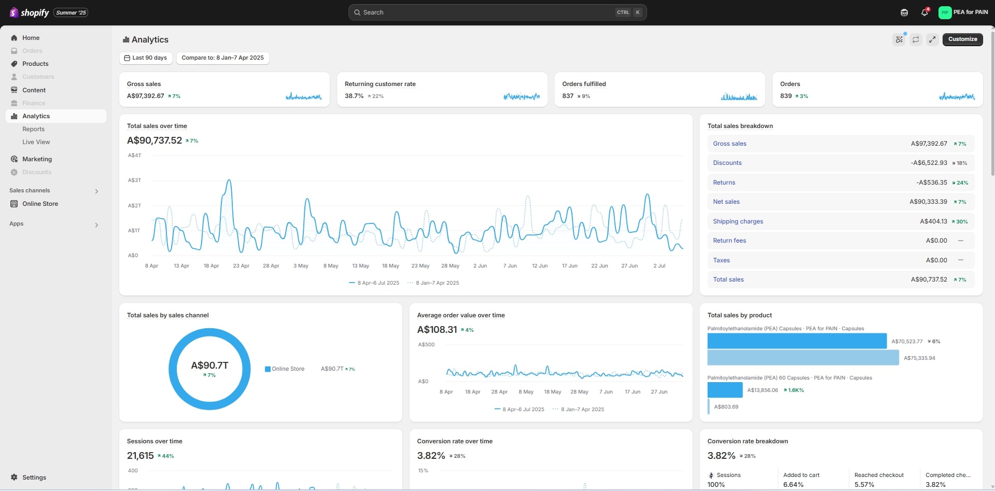
Task: Click Taxes row in breakdown
Action: 841,260
